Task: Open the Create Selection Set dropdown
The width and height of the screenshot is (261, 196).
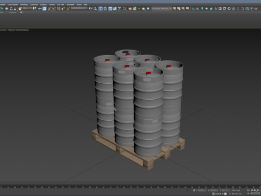Action: point(79,8)
